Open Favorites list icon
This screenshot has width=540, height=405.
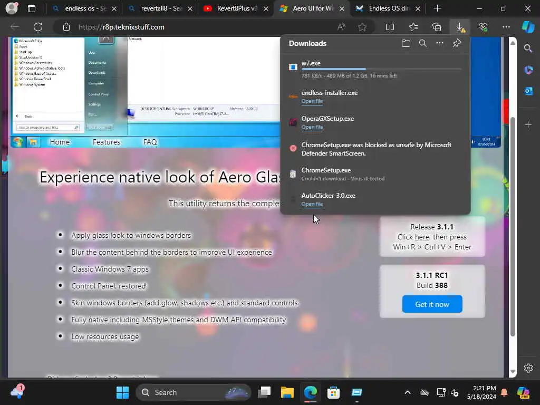pyautogui.click(x=413, y=27)
